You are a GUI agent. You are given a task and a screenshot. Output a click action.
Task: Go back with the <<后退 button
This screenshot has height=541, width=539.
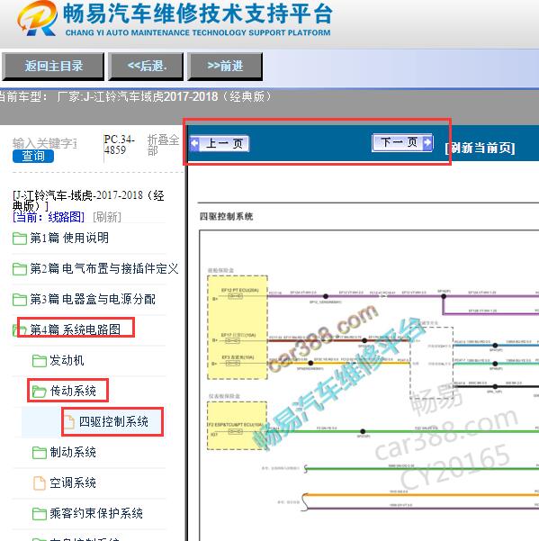click(146, 67)
